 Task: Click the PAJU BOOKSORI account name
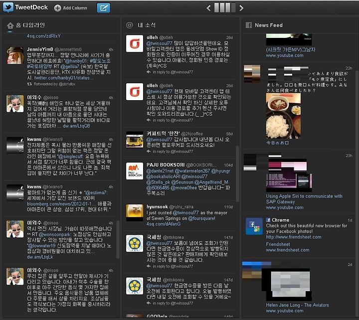point(166,165)
